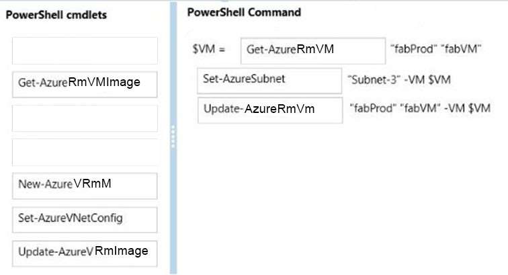The height and width of the screenshot is (275, 508).
Task: Click the "Subnet-3" argument text
Action: click(x=373, y=79)
